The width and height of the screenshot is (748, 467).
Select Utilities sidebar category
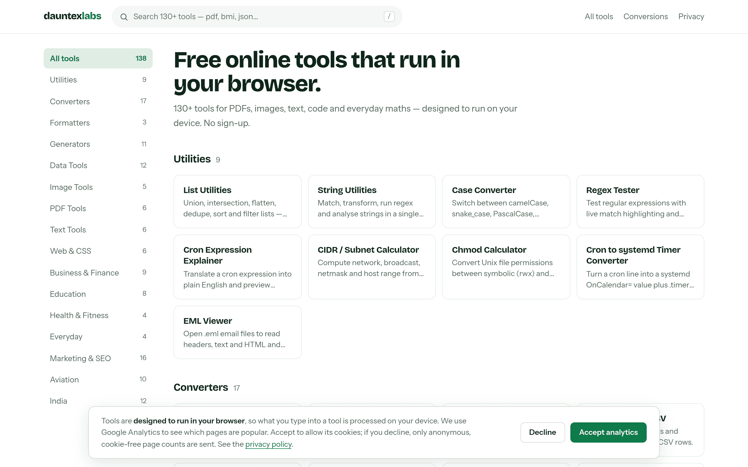click(98, 80)
